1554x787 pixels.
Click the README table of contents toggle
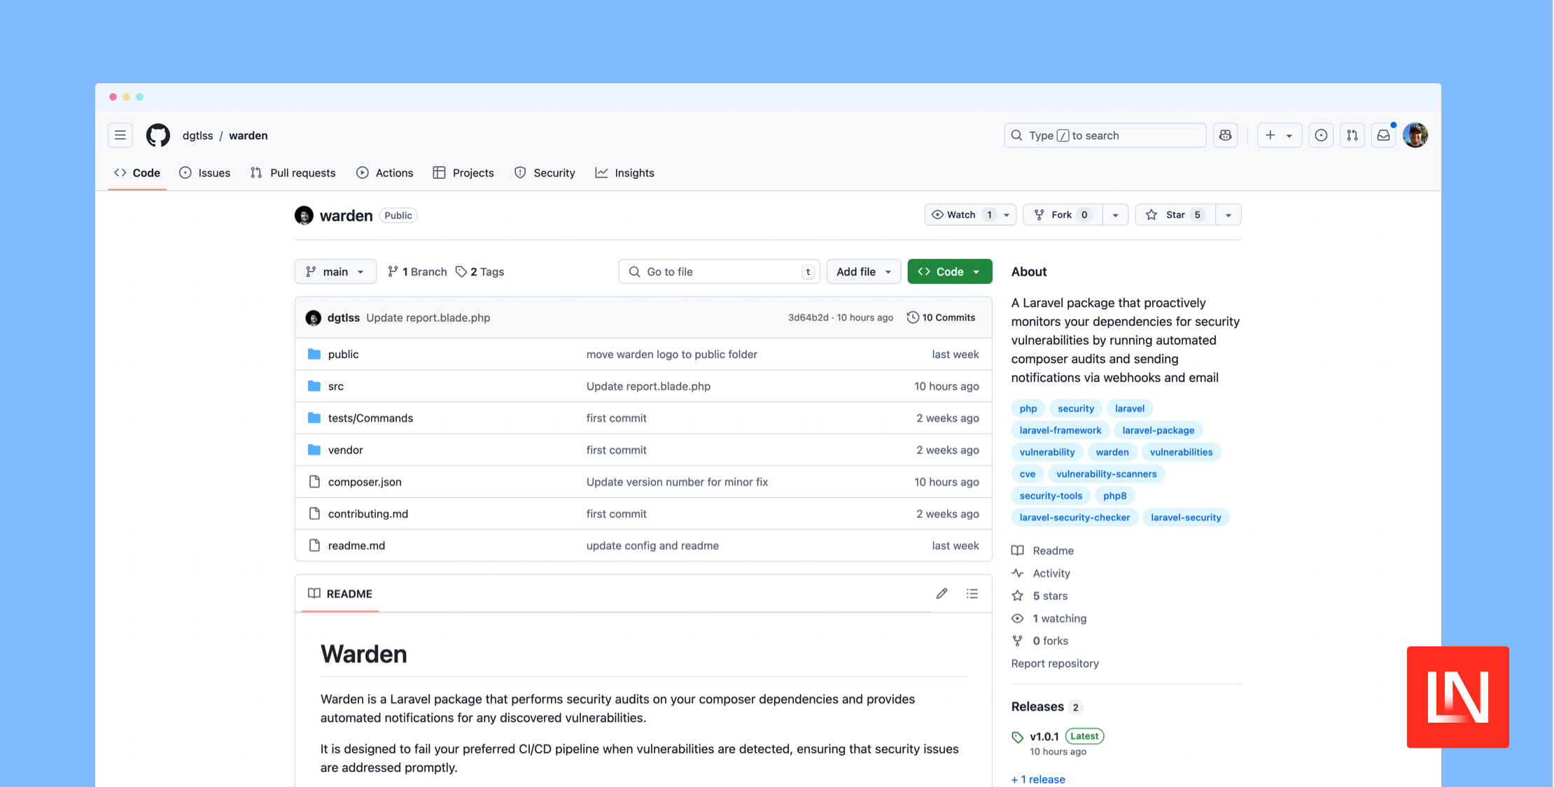pyautogui.click(x=971, y=593)
